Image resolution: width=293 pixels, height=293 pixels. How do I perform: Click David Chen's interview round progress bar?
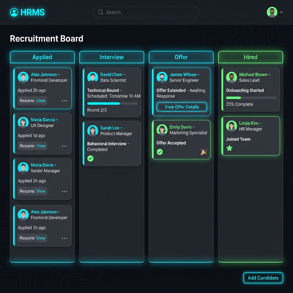pos(112,104)
